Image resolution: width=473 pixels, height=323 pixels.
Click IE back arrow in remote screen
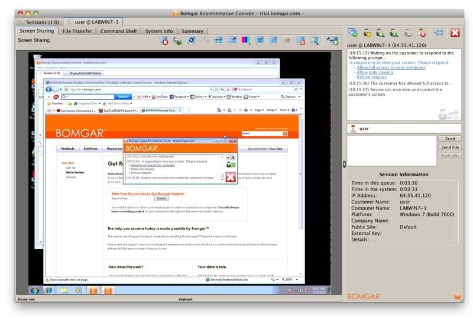pos(48,89)
